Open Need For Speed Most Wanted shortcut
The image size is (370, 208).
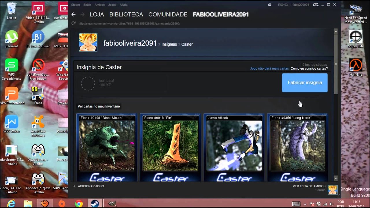click(x=356, y=13)
